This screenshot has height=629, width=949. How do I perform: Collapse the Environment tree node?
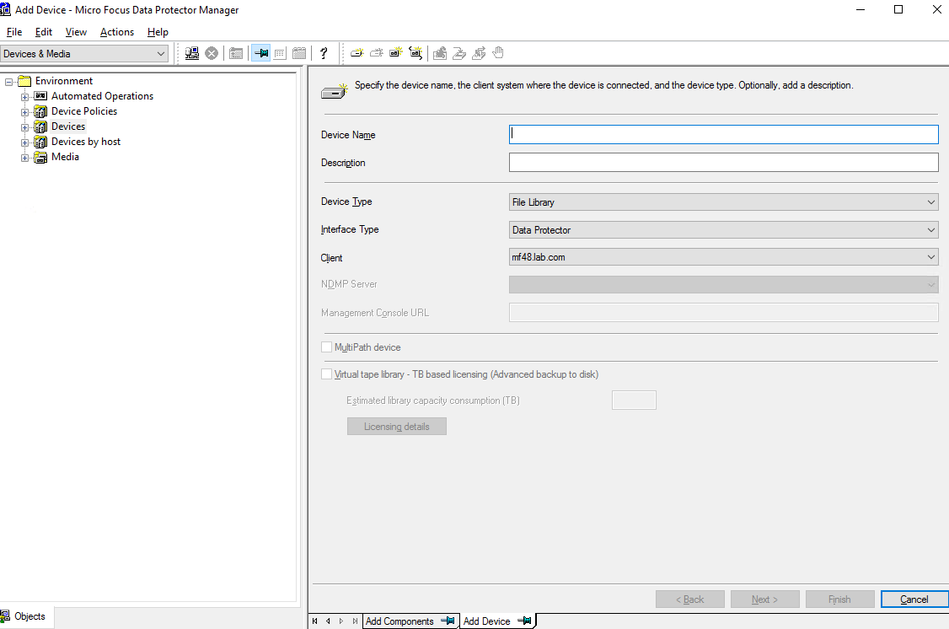pos(9,82)
